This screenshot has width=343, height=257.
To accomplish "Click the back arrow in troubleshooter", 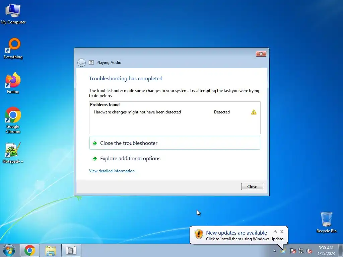I will coord(81,63).
